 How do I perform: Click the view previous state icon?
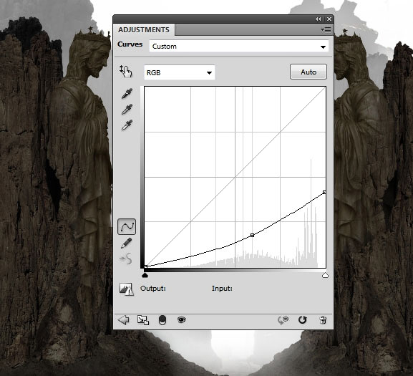point(283,320)
